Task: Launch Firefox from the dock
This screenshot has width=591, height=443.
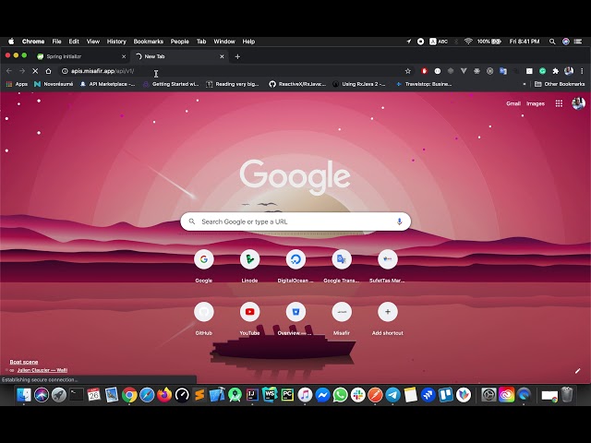Action: coord(164,395)
